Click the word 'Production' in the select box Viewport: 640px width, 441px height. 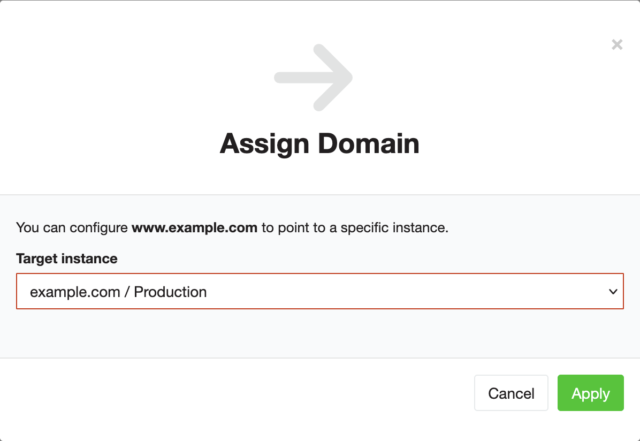(170, 292)
